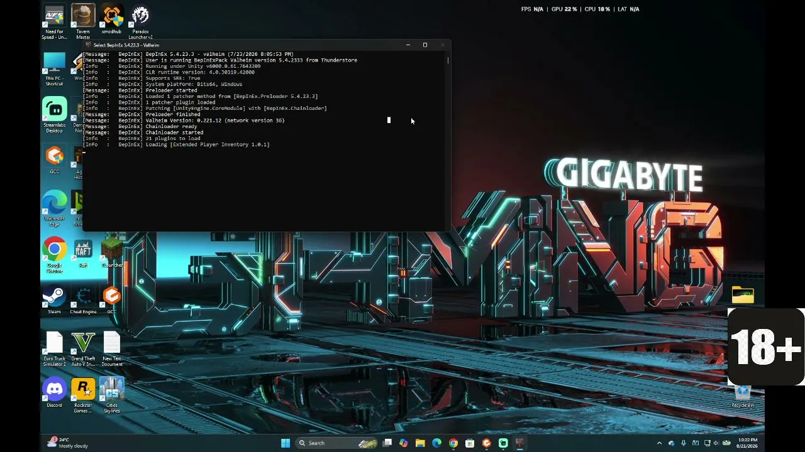Launch the Tavern Master shortcut
This screenshot has width=805, height=452.
pos(83,22)
